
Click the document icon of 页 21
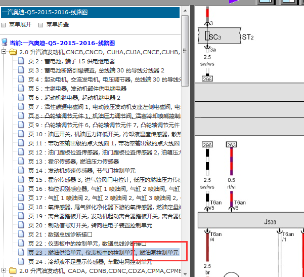pos(21,234)
